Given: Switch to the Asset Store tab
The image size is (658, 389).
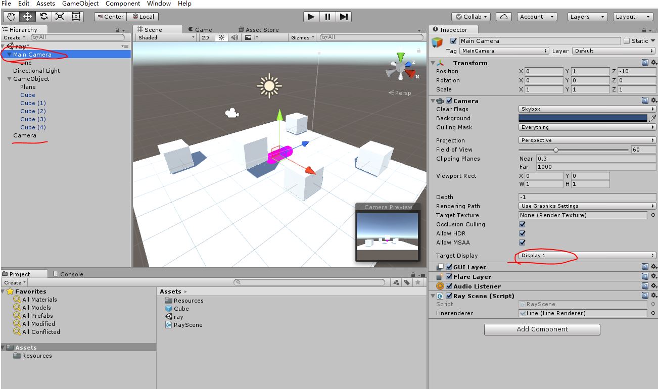Looking at the screenshot, I should (x=258, y=29).
